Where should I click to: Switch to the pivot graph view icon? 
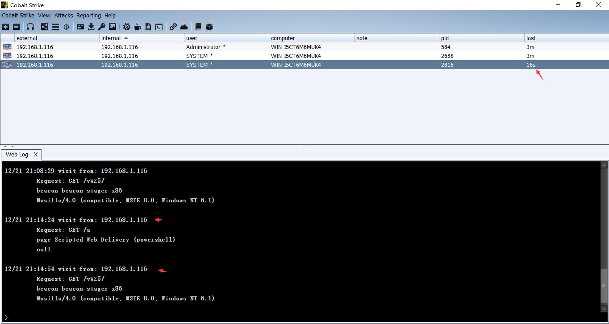coord(45,27)
